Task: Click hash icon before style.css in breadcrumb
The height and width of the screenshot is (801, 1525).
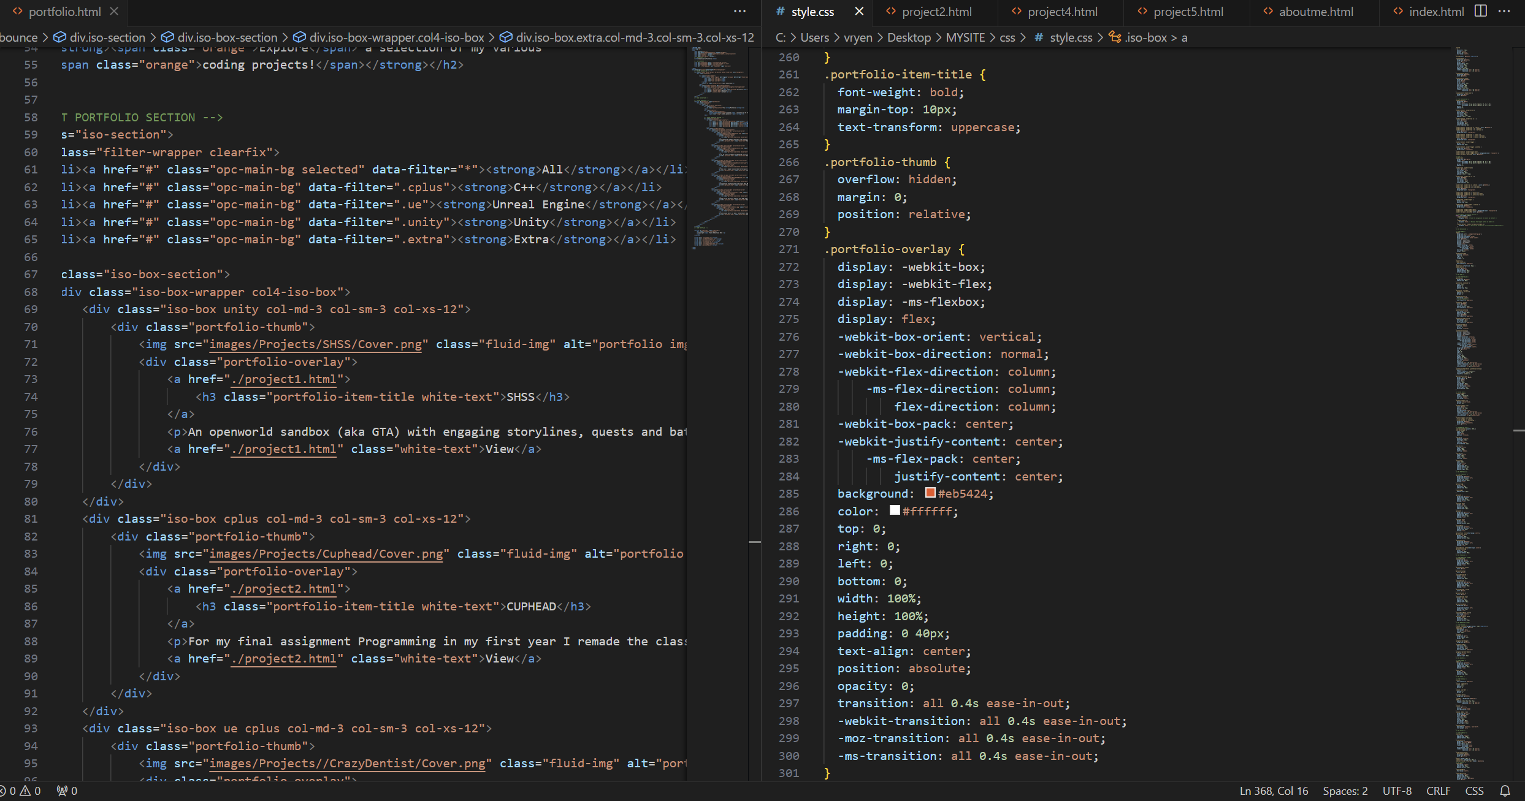Action: pos(1039,37)
